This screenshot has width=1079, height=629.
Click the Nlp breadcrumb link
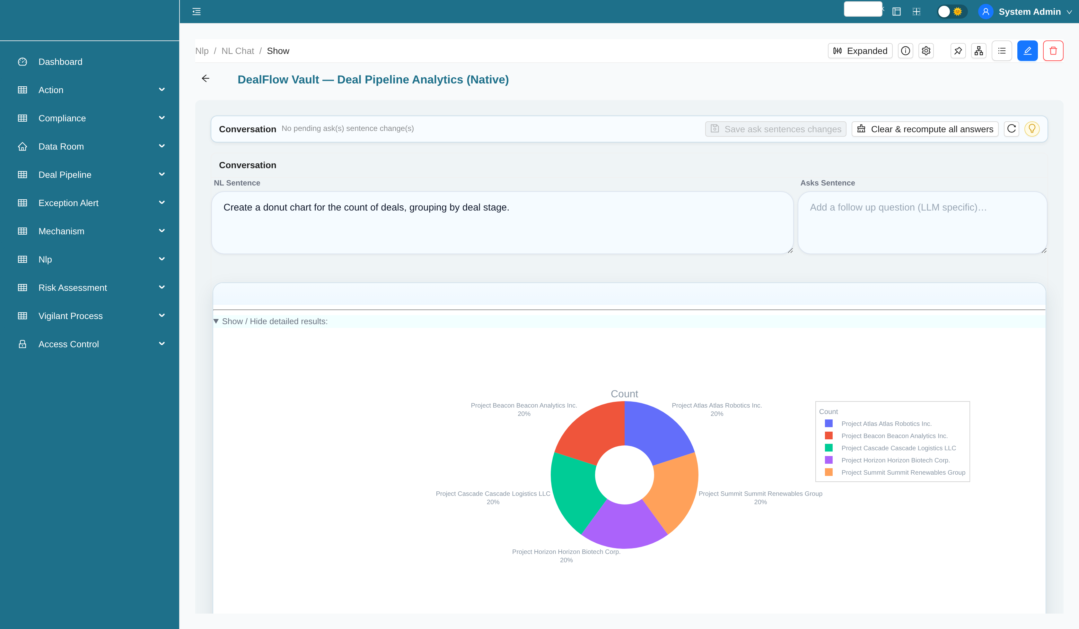(202, 51)
